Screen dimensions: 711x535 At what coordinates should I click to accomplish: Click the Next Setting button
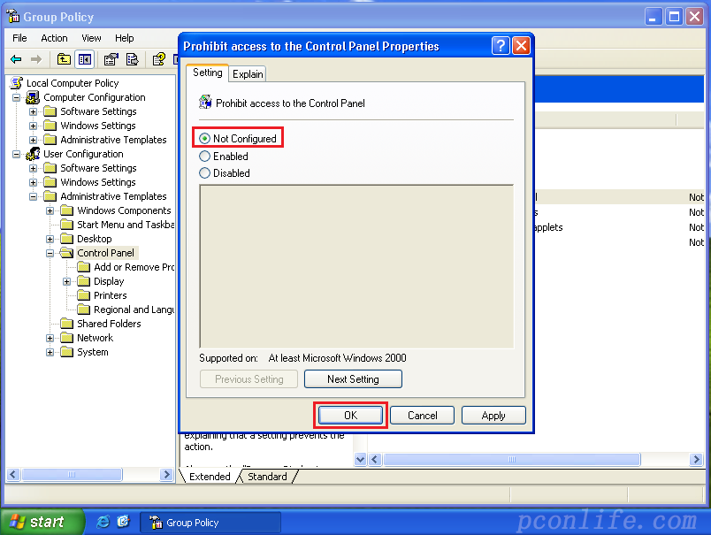click(x=353, y=379)
